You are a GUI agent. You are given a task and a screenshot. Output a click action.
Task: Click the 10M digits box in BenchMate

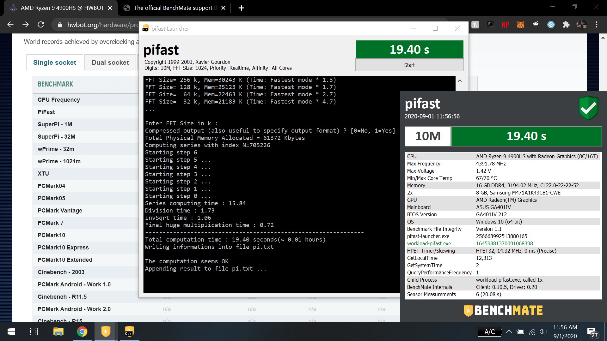(428, 136)
